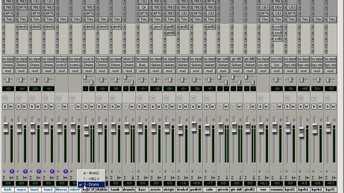The height and width of the screenshot is (193, 344).
Task: Click the 'read' automation mode button on kick
Action: click(x=8, y=71)
